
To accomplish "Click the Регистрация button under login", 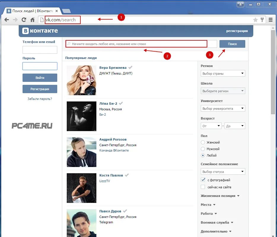I will point(40,89).
